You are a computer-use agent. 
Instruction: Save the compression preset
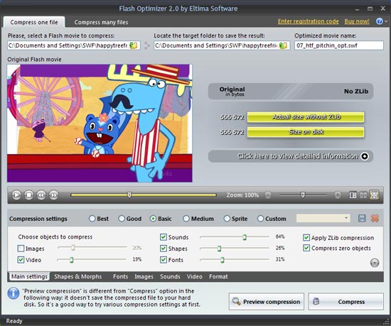362,219
